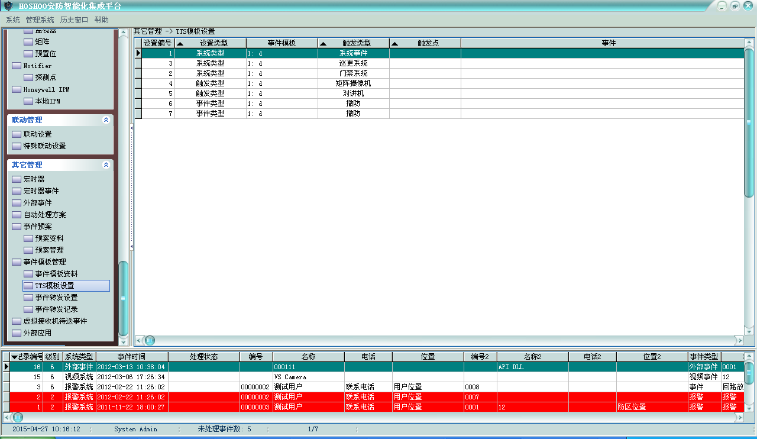Click the icon next to 定时器
Screen dimensions: 757x439
point(17,179)
